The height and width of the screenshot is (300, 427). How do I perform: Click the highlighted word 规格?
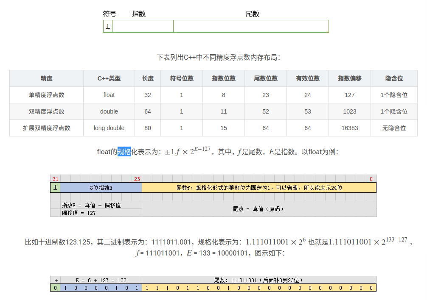(x=124, y=152)
